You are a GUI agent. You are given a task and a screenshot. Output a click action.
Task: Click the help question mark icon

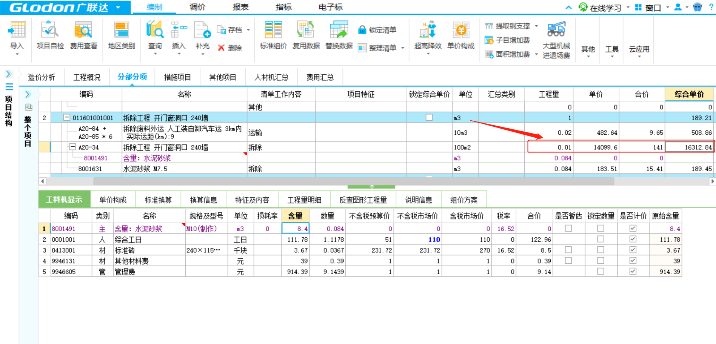coord(711,7)
